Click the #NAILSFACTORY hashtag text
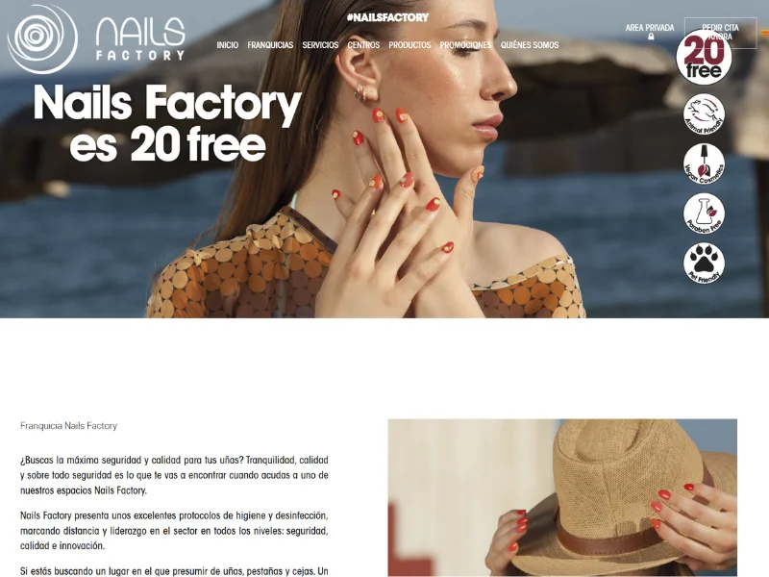769x577 pixels. click(x=387, y=17)
